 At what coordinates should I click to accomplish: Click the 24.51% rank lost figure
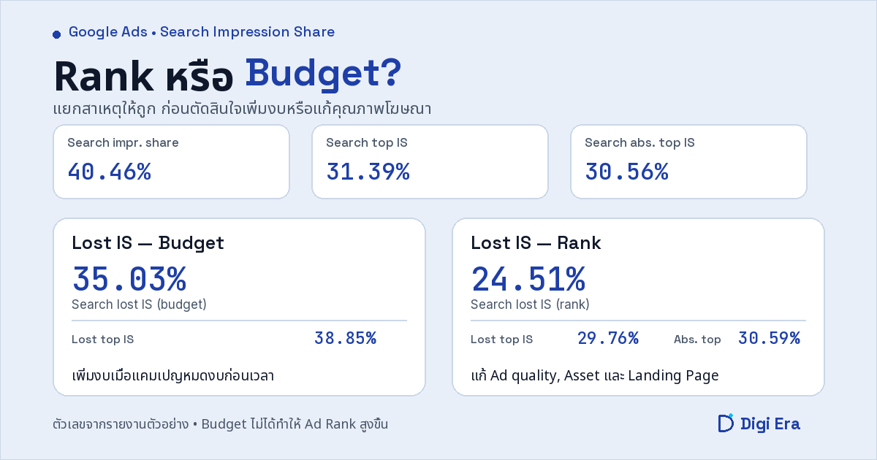click(x=528, y=279)
